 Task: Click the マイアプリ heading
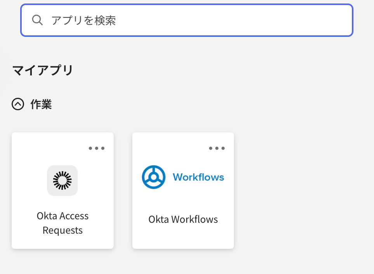pos(42,70)
